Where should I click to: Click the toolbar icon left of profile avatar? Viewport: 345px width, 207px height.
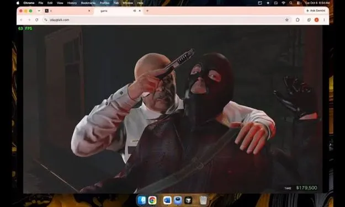[309, 20]
